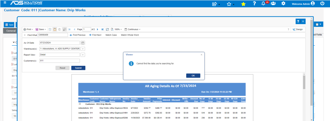Expand the Report View dropdown

(x=83, y=55)
